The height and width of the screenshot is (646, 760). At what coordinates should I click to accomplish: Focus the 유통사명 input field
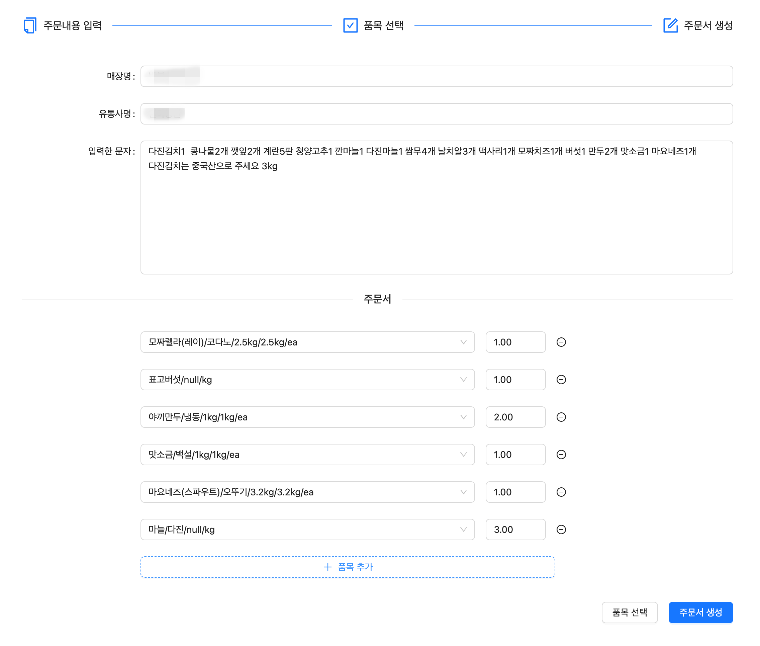[x=437, y=113]
